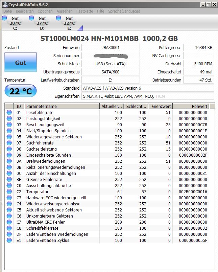Click the large Gut health status button
The width and height of the screenshot is (218, 272).
tap(21, 62)
